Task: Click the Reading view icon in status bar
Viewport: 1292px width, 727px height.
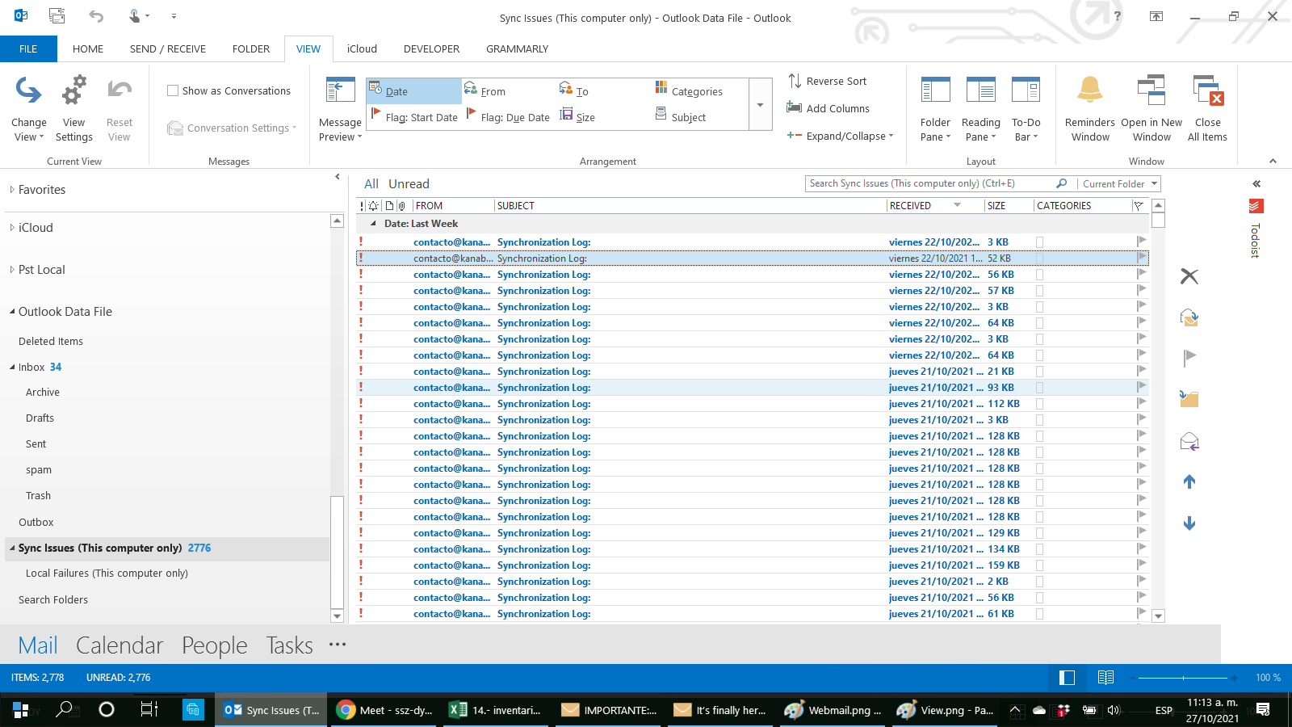Action: [x=1106, y=678]
